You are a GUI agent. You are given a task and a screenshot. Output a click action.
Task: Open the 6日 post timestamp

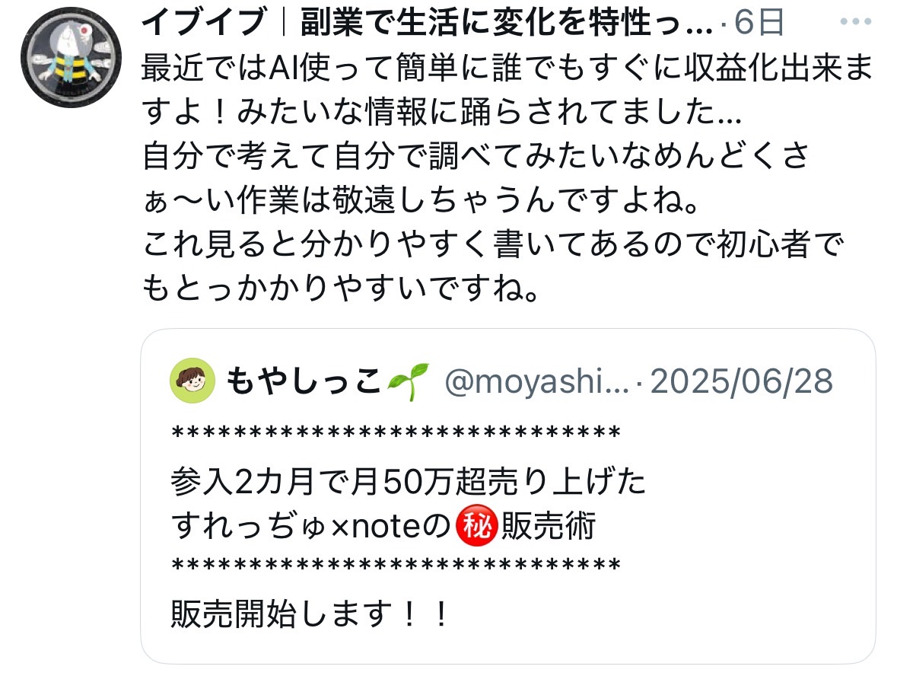(x=759, y=23)
